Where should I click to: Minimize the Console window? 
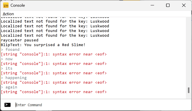[153, 5]
